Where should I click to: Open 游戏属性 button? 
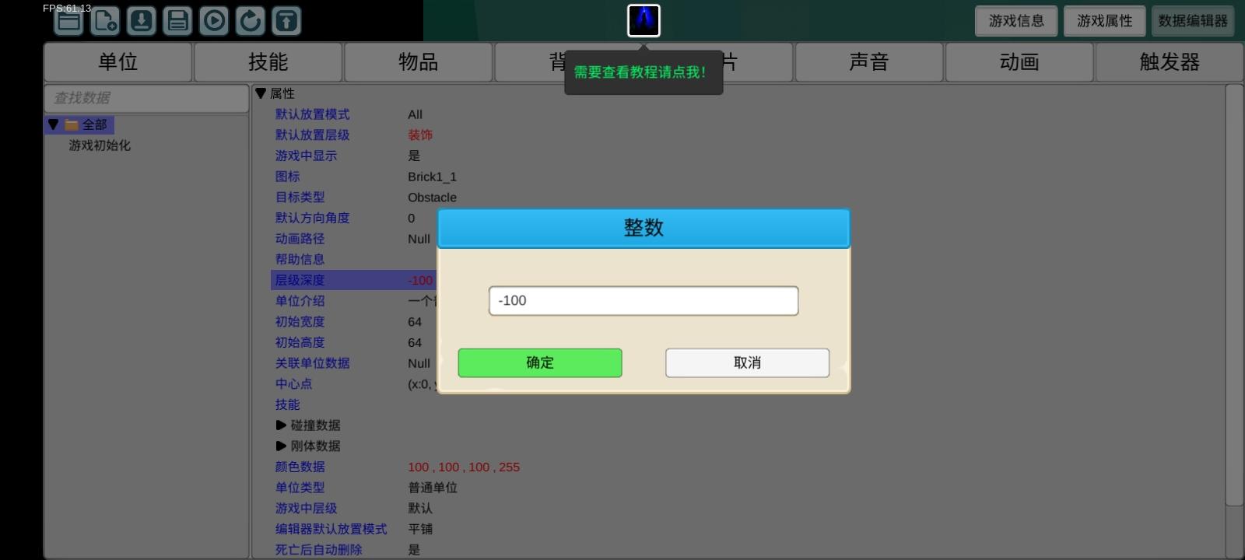click(x=1104, y=21)
